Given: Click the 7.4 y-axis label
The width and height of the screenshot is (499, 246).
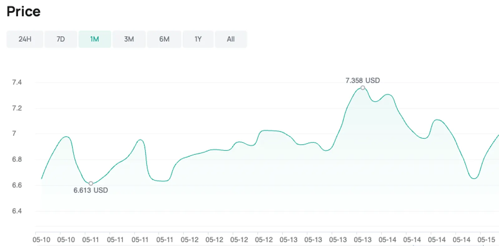Looking at the screenshot, I should coord(17,82).
